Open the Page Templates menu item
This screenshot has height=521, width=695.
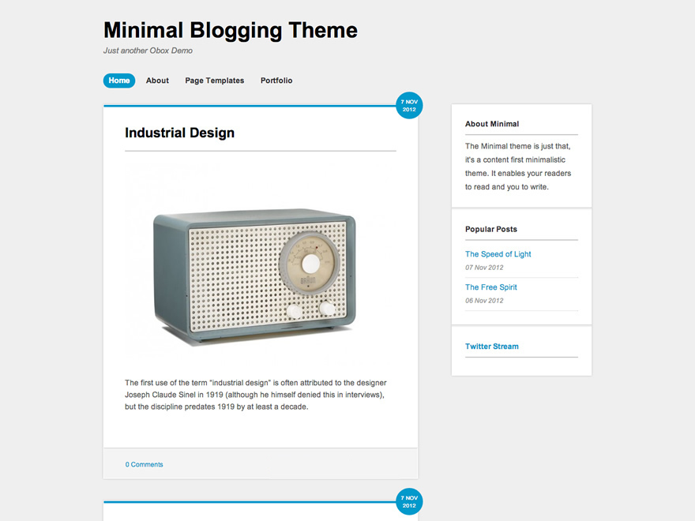pyautogui.click(x=214, y=81)
